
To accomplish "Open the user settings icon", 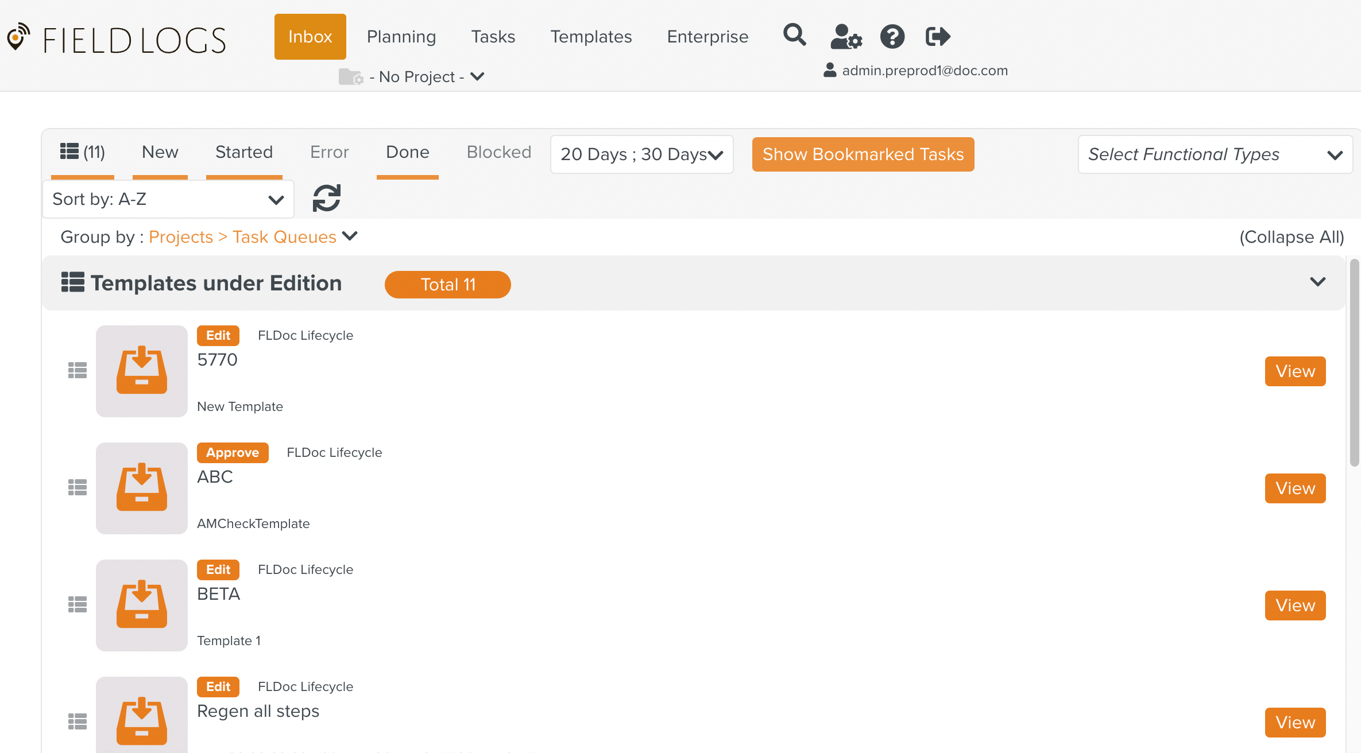I will click(845, 37).
